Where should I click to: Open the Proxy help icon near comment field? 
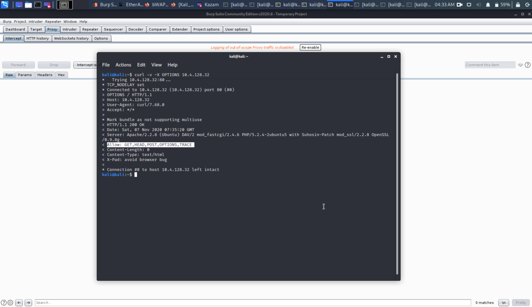click(528, 65)
